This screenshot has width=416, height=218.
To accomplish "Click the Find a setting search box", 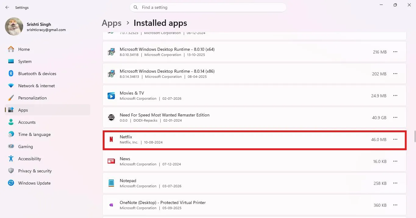I will (208, 7).
